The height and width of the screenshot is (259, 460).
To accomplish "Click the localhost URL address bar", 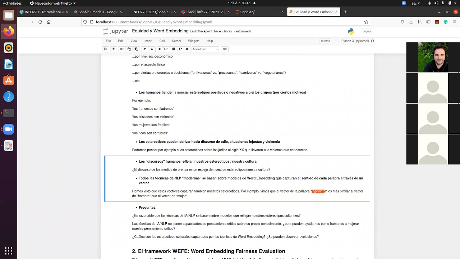I will [x=226, y=22].
